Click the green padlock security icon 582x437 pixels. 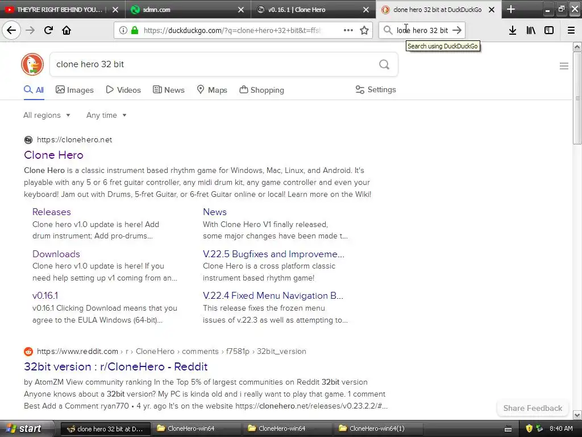134,30
